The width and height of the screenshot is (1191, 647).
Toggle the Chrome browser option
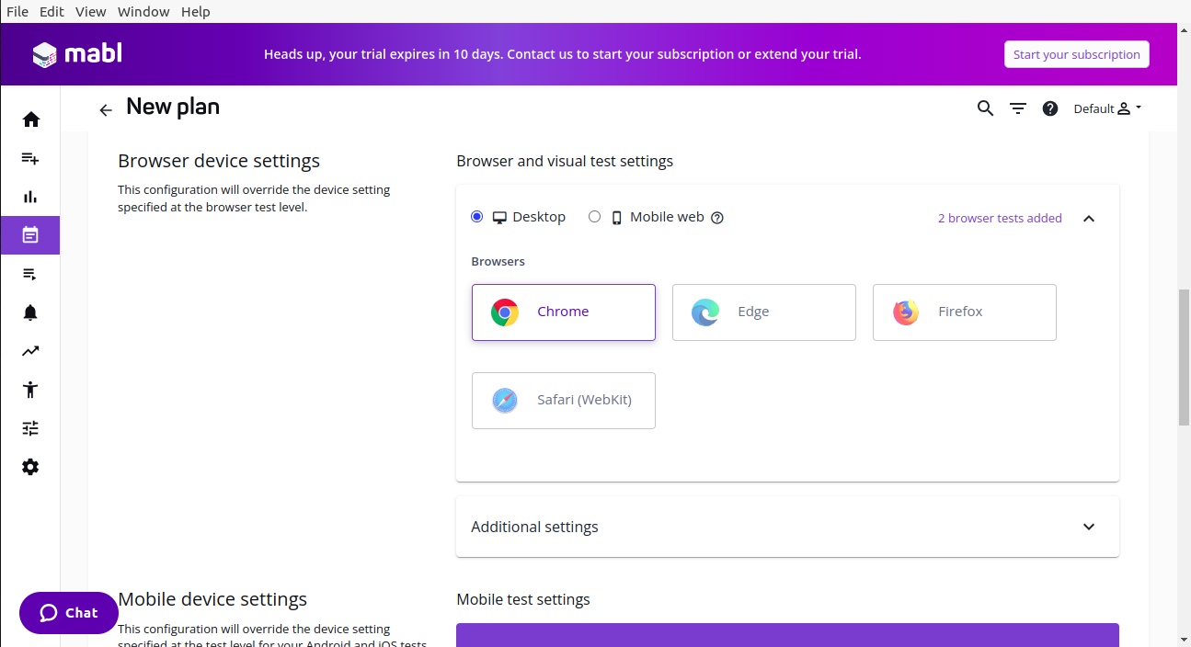[563, 312]
